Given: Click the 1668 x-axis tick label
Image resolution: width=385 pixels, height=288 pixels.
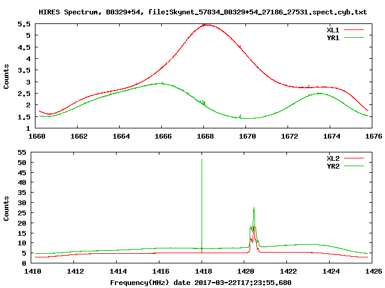Looking at the screenshot, I should 205,136.
